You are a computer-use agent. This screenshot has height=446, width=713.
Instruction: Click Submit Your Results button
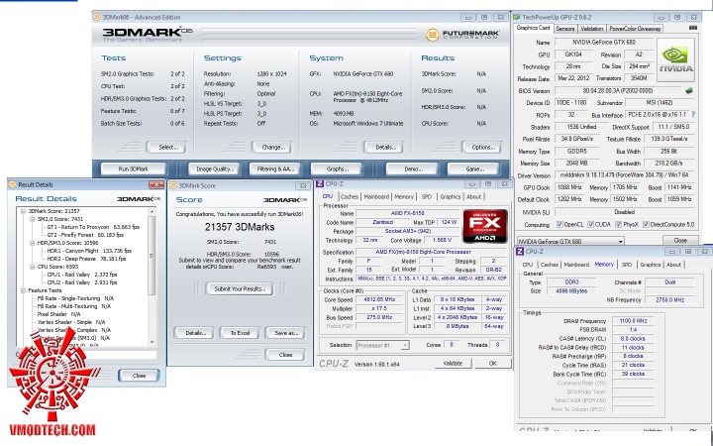tap(240, 289)
